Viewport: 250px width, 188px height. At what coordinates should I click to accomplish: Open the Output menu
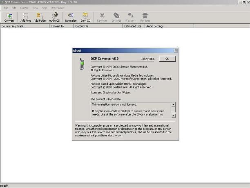(x=24, y=8)
